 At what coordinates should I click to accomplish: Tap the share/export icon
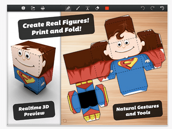(x=33, y=8)
